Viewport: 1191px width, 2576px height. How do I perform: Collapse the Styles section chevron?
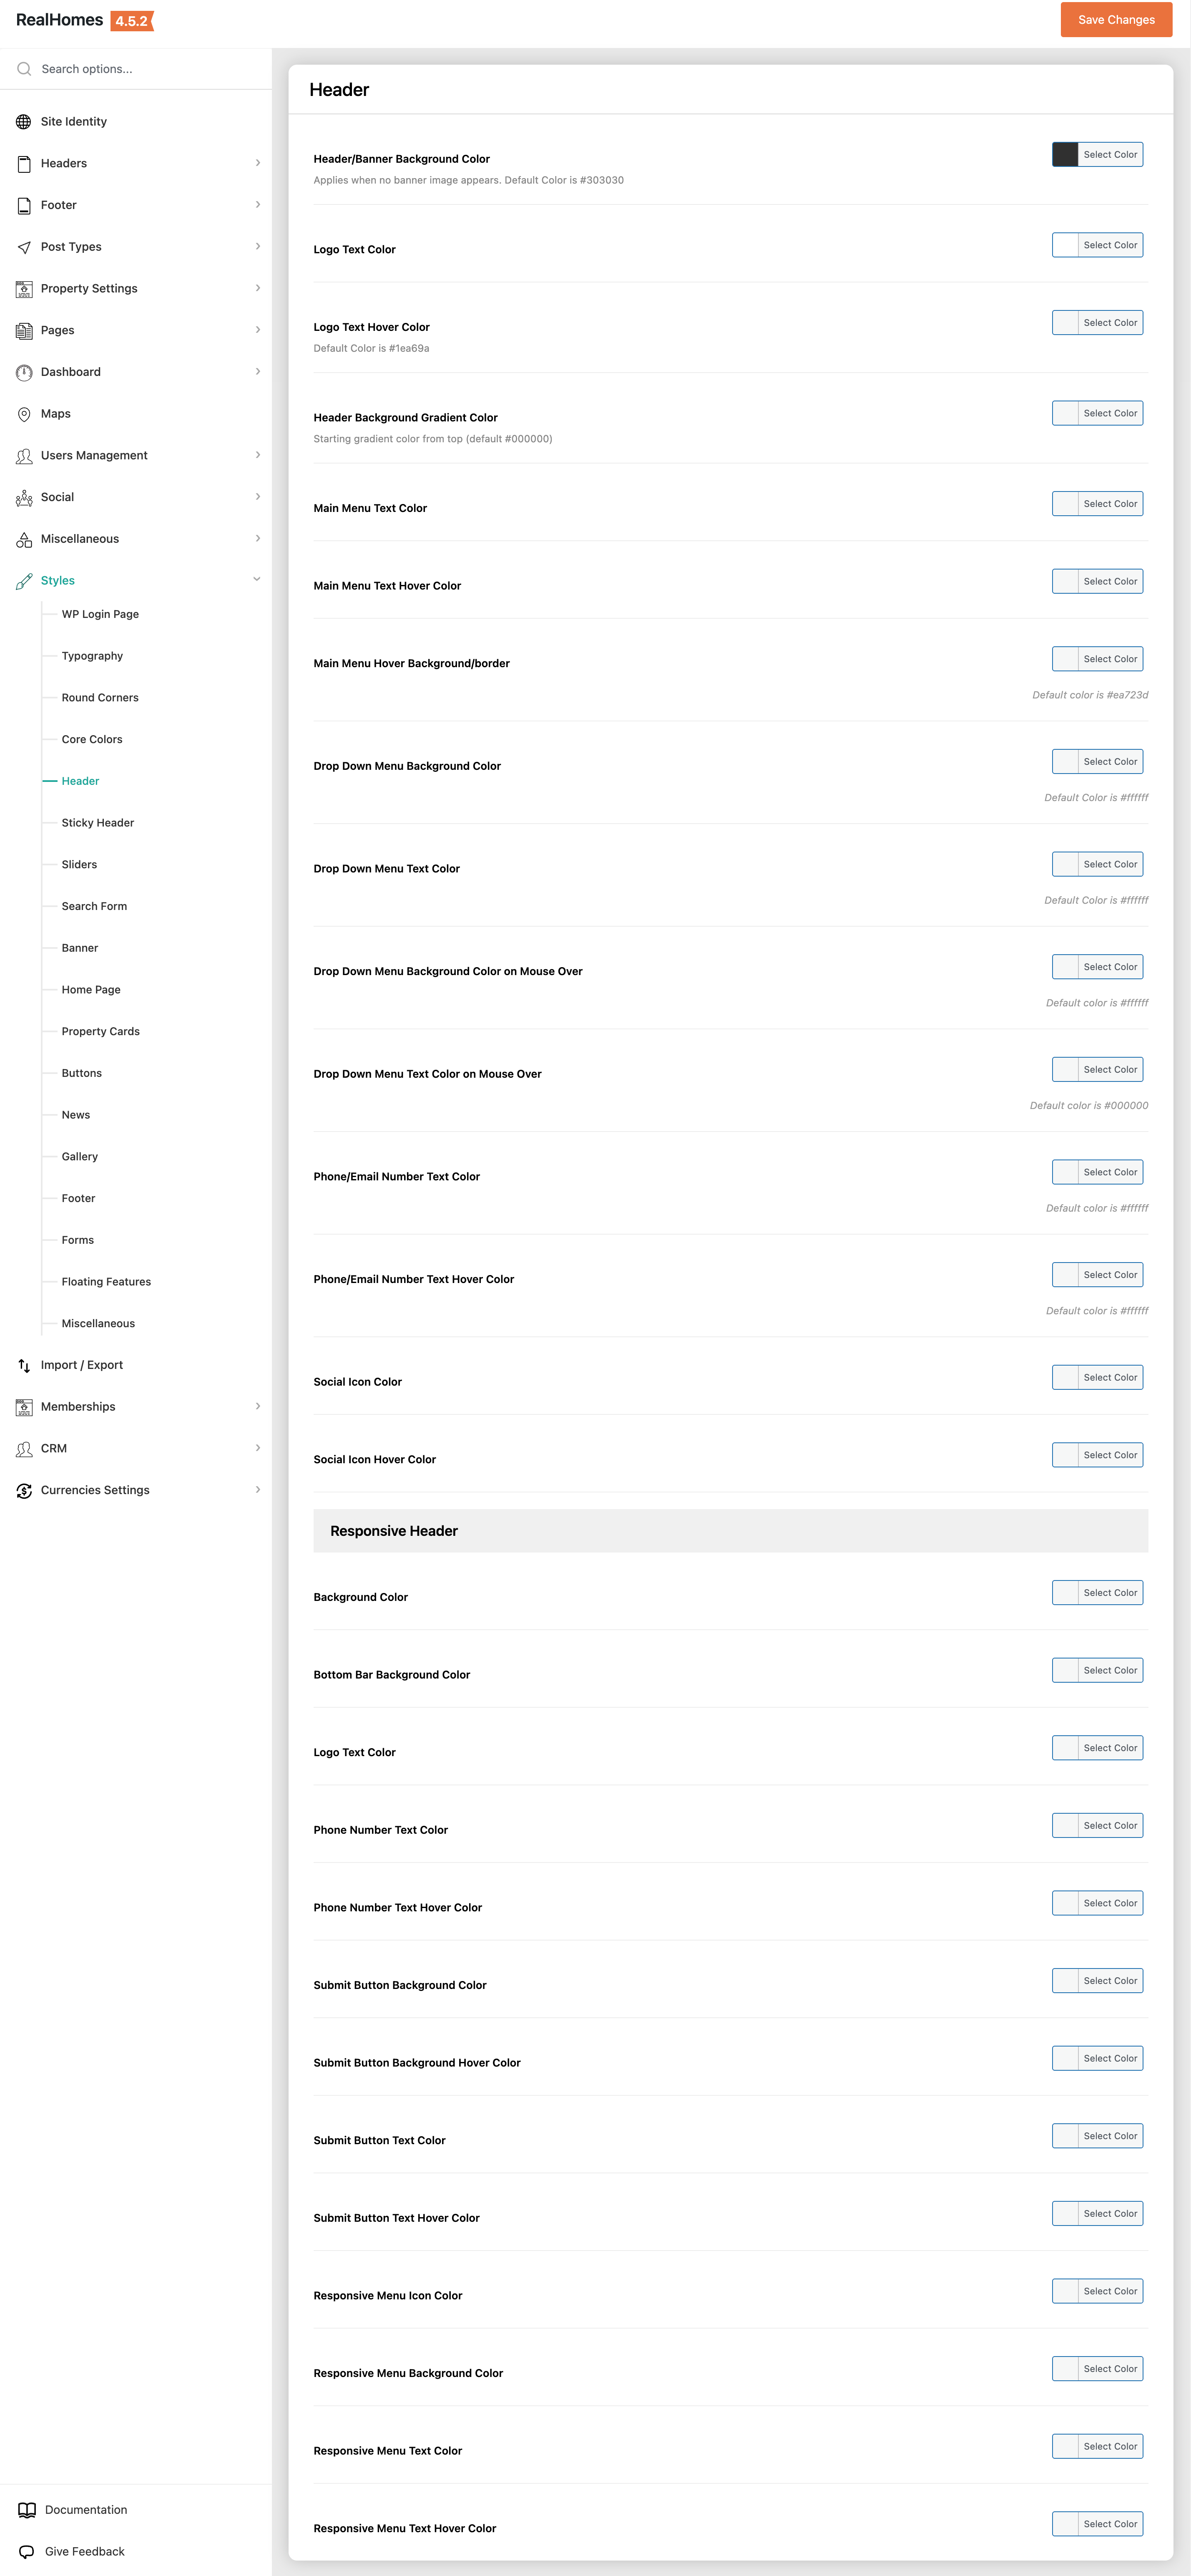[x=257, y=579]
